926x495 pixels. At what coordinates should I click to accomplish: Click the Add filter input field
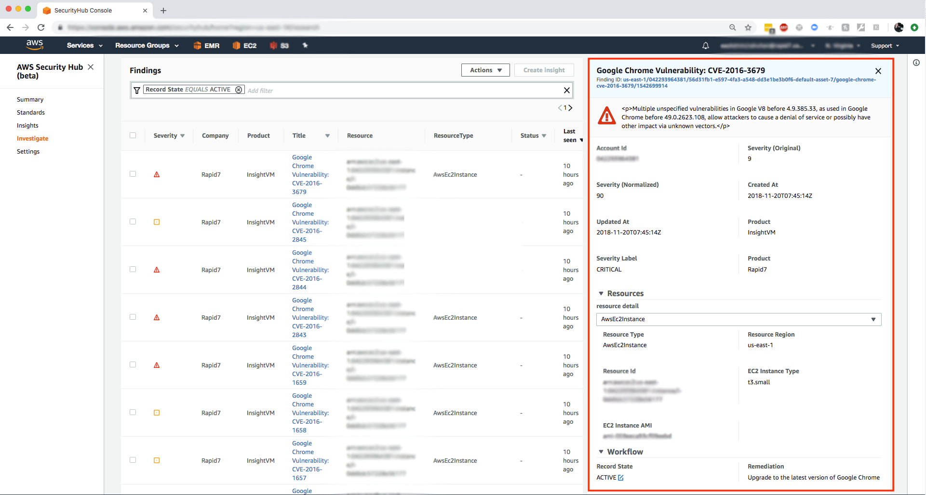[404, 91]
